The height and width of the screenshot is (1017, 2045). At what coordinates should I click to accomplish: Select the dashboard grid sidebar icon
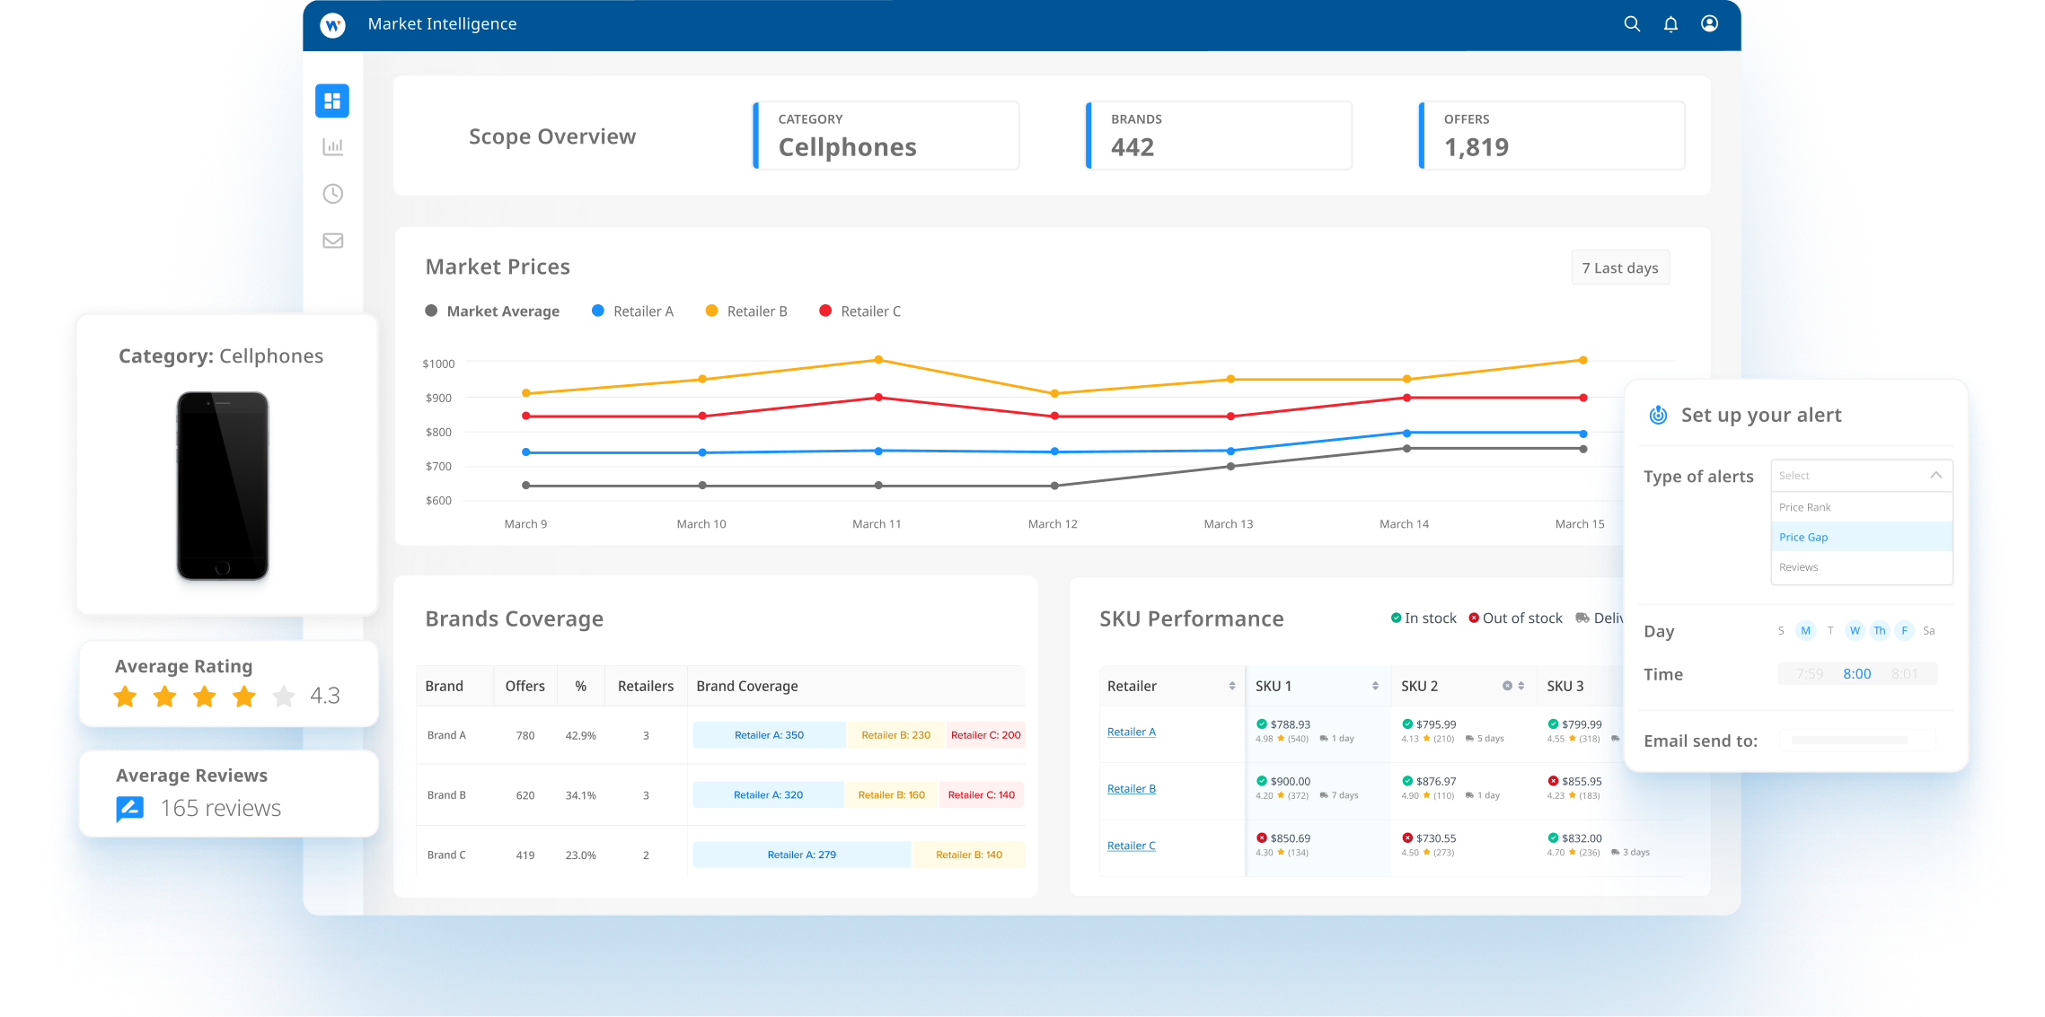[x=332, y=101]
